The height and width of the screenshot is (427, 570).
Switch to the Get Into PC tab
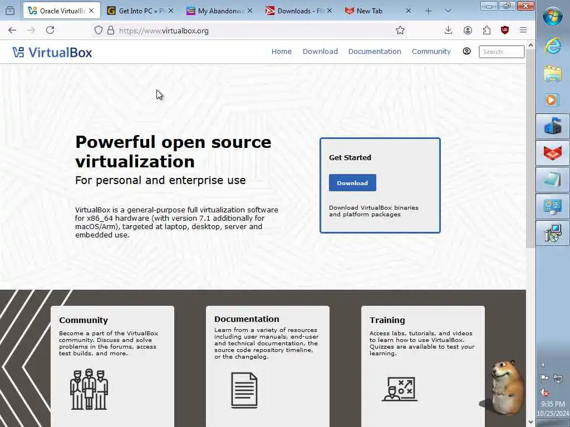(x=140, y=11)
